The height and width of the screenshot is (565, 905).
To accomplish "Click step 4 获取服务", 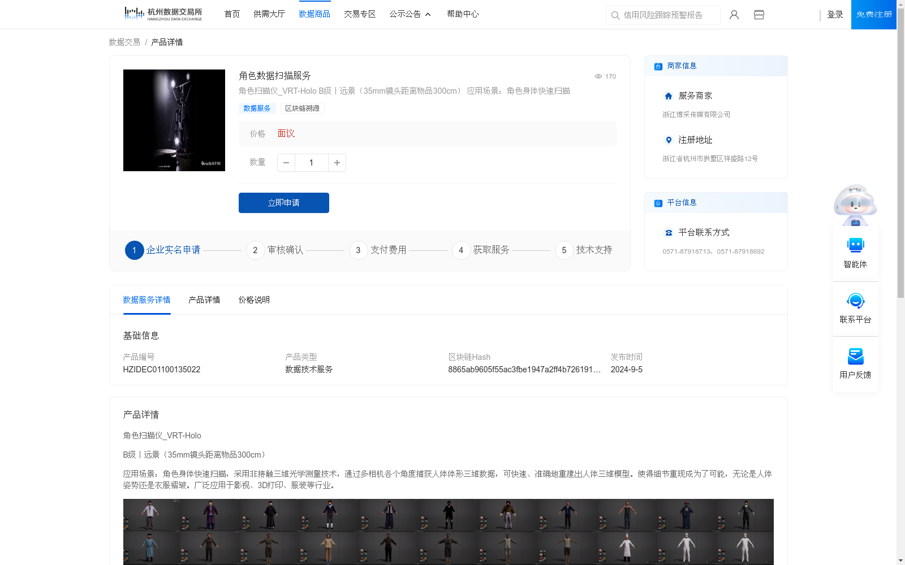I will pos(481,250).
